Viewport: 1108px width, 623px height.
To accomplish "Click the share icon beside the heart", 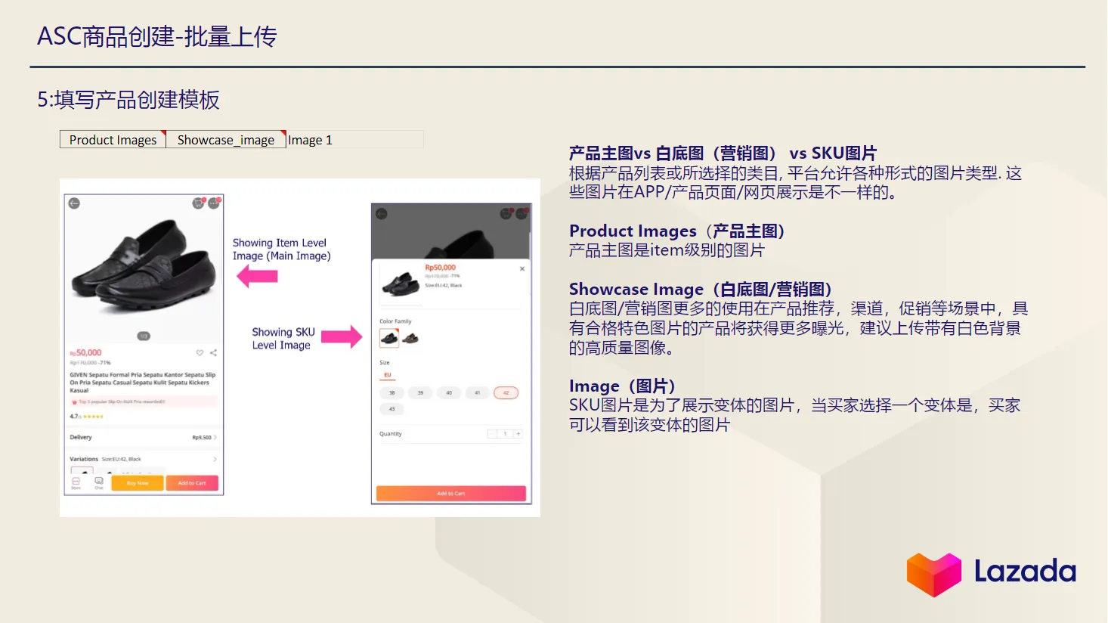I will click(212, 353).
